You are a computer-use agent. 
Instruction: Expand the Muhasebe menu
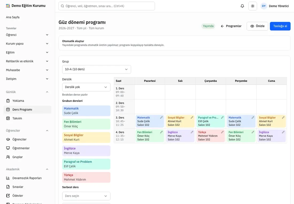(x=27, y=70)
